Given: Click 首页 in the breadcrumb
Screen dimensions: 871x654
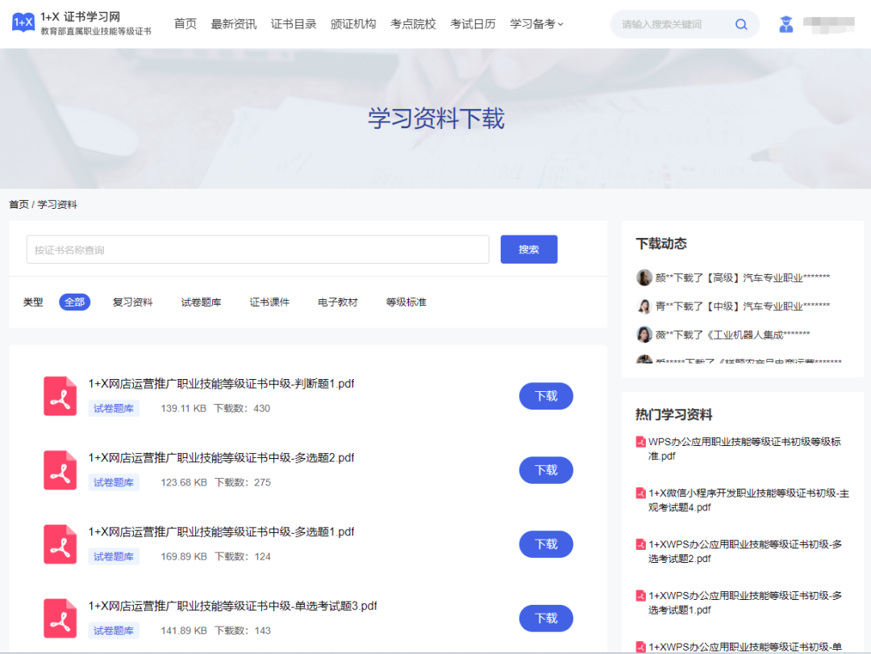Looking at the screenshot, I should tap(19, 205).
